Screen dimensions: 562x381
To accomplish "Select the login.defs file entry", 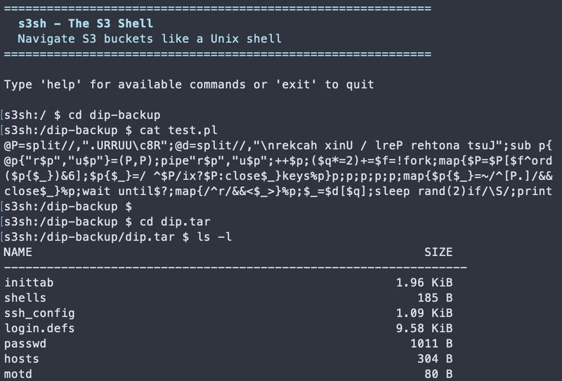I will [x=39, y=328].
